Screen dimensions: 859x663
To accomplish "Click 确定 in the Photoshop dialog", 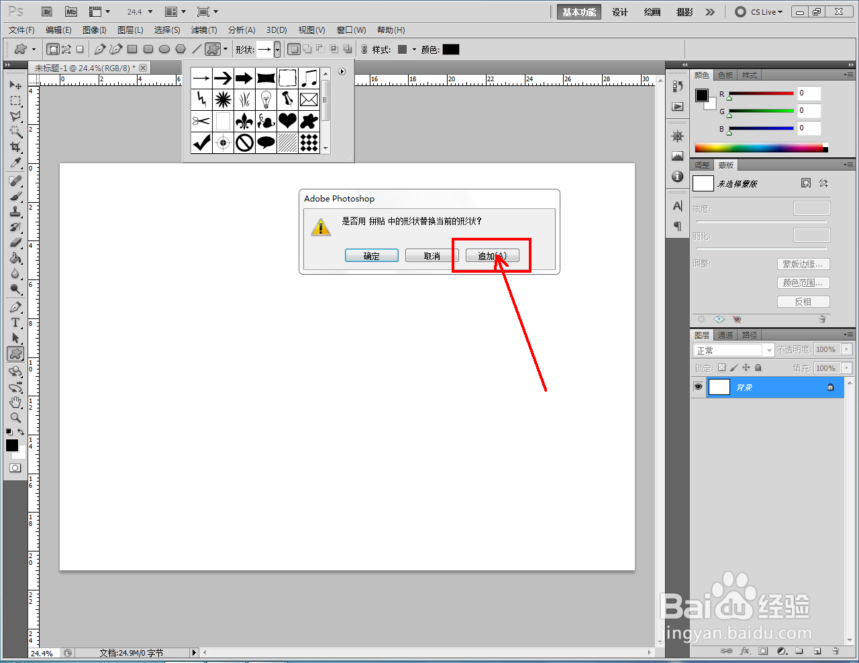I will 372,256.
